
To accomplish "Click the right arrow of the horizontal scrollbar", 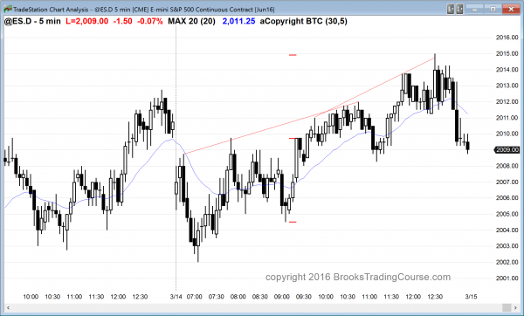I will click(x=516, y=307).
